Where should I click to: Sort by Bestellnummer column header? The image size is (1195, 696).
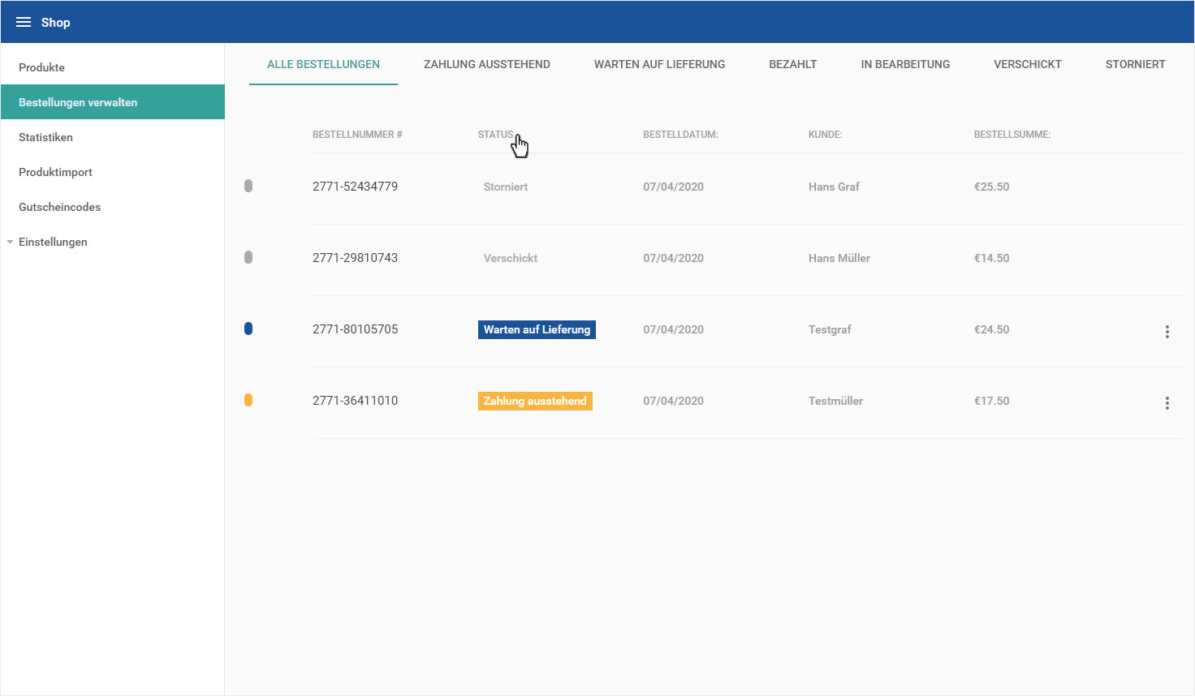coord(357,135)
